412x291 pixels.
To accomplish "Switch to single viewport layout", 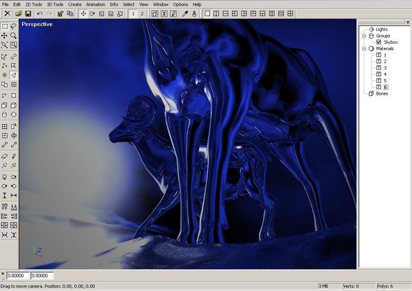I will (x=207, y=14).
